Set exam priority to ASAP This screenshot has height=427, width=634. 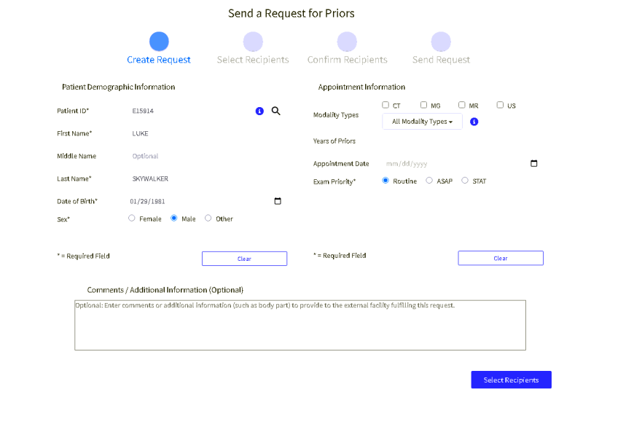pyautogui.click(x=429, y=181)
